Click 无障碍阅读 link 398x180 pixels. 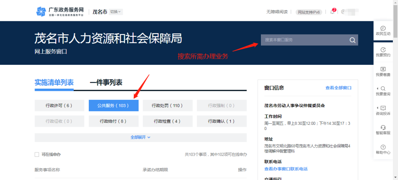[277, 12]
